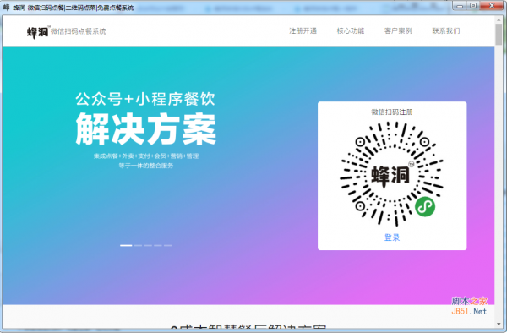Click the 集成点餐+外卖+支付+会员+营销+管理 text
The height and width of the screenshot is (333, 507).
click(x=146, y=156)
